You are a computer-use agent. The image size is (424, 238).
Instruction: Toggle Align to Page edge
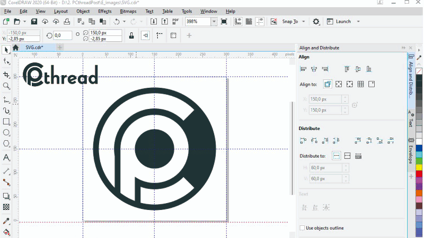(339, 84)
